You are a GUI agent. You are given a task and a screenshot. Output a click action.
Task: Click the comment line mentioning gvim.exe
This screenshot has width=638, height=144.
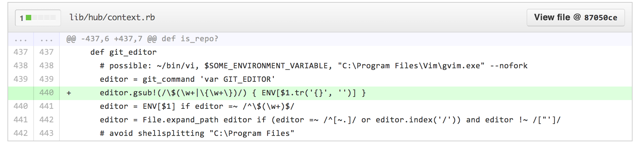click(313, 66)
